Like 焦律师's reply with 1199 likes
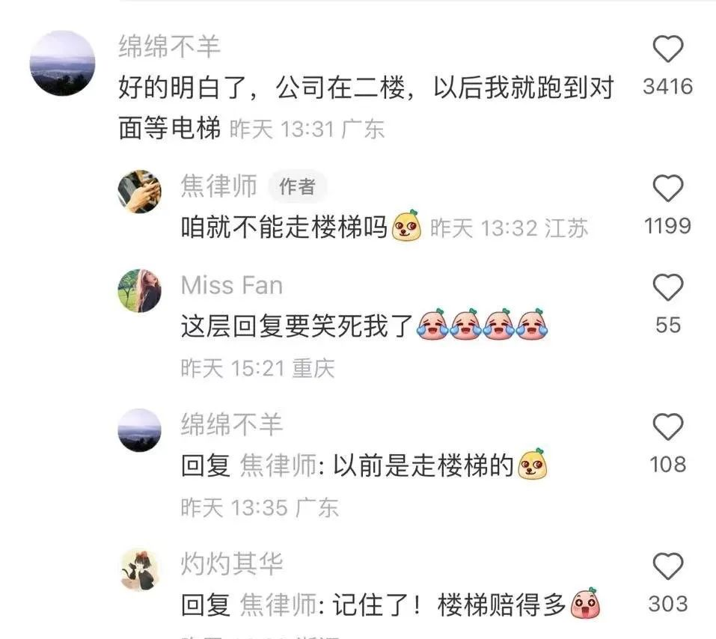The image size is (716, 639). [667, 188]
